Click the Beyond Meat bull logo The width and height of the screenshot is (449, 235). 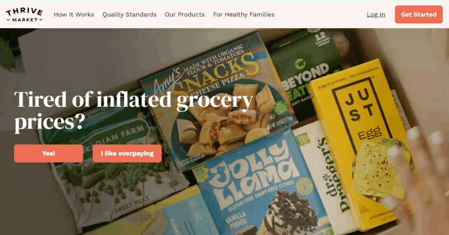click(300, 63)
